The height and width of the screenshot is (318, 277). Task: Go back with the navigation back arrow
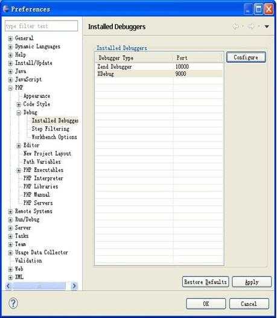[235, 27]
